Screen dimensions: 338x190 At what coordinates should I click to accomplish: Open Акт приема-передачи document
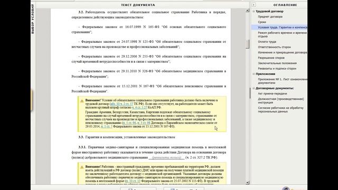[273, 94]
